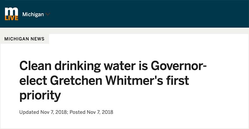Screen dimensions: 249x129
Task: Click the 'Updated Nov 7, 2018' timestamp
Action: click(x=43, y=112)
